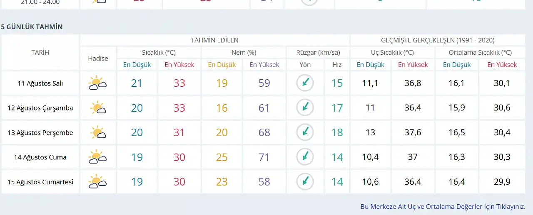This screenshot has height=215, width=533.
Task: Click the wind direction compass for 13 Ağustos
Action: click(305, 132)
